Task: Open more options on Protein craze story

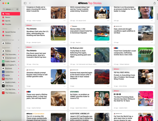Action: click(152, 86)
